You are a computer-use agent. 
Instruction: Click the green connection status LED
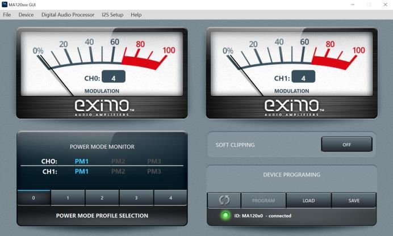point(225,216)
